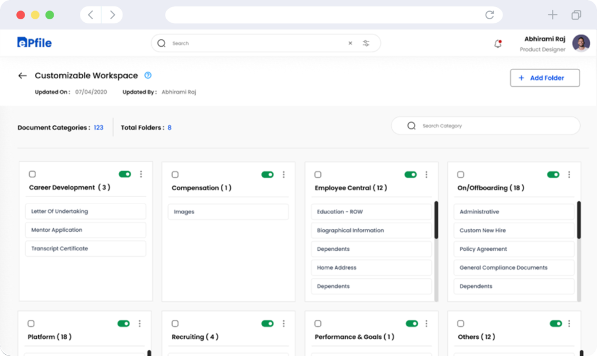Viewport: 597px width, 356px height.
Task: Open the Customizable Workspace help tooltip icon
Action: (x=148, y=75)
